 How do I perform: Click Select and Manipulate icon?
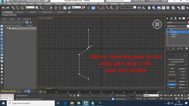89,8
